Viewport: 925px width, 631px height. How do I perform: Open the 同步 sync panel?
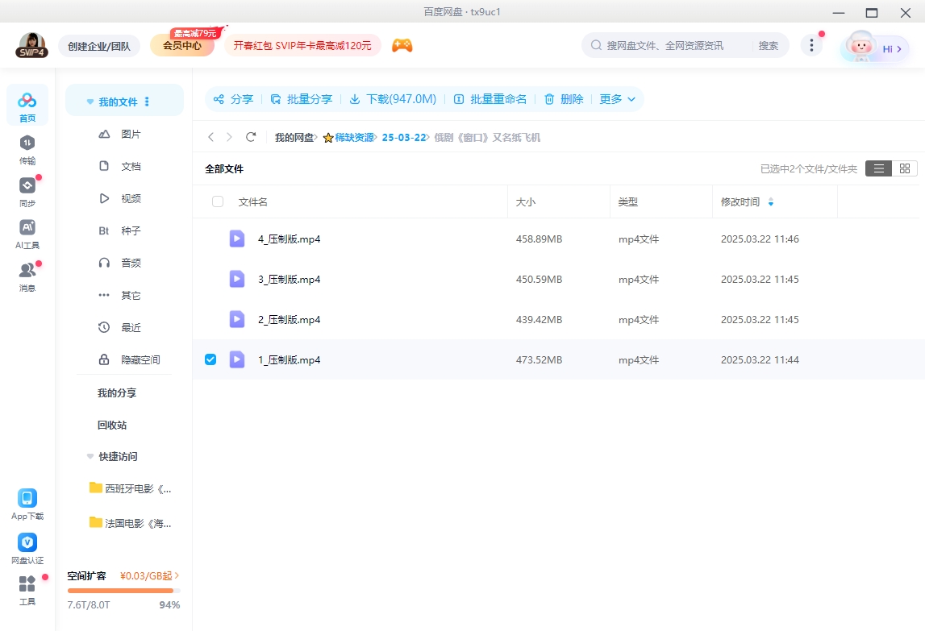pyautogui.click(x=27, y=192)
